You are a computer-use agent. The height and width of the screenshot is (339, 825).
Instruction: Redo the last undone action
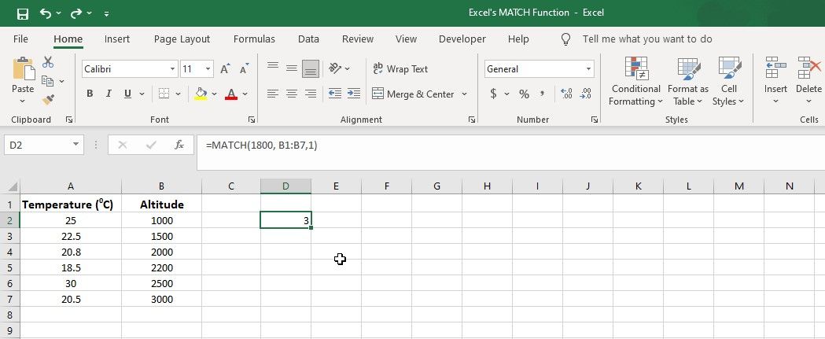pos(76,13)
